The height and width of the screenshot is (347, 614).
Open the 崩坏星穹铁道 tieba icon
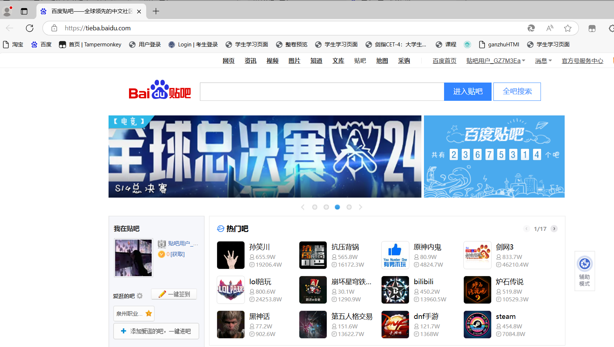313,290
